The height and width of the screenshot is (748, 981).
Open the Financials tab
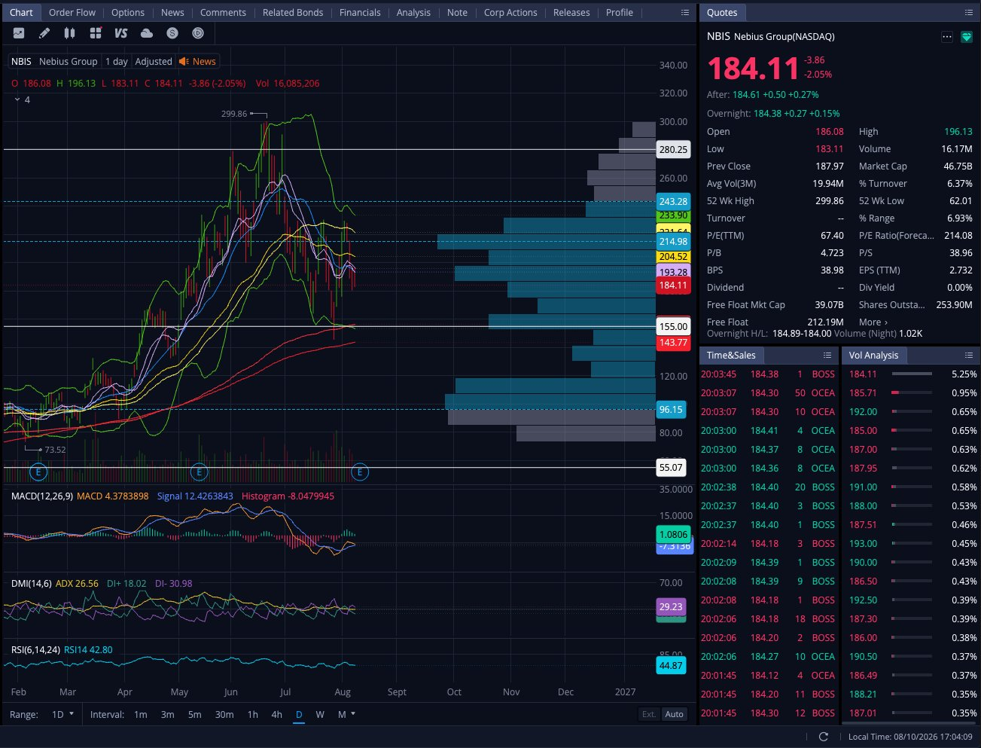(x=360, y=12)
